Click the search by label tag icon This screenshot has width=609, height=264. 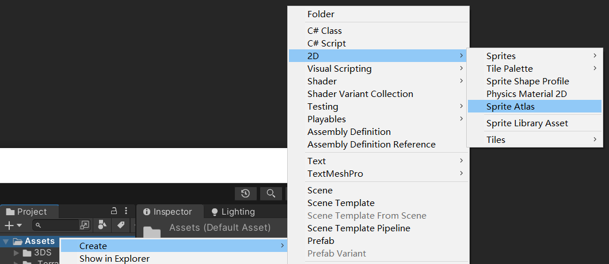120,225
